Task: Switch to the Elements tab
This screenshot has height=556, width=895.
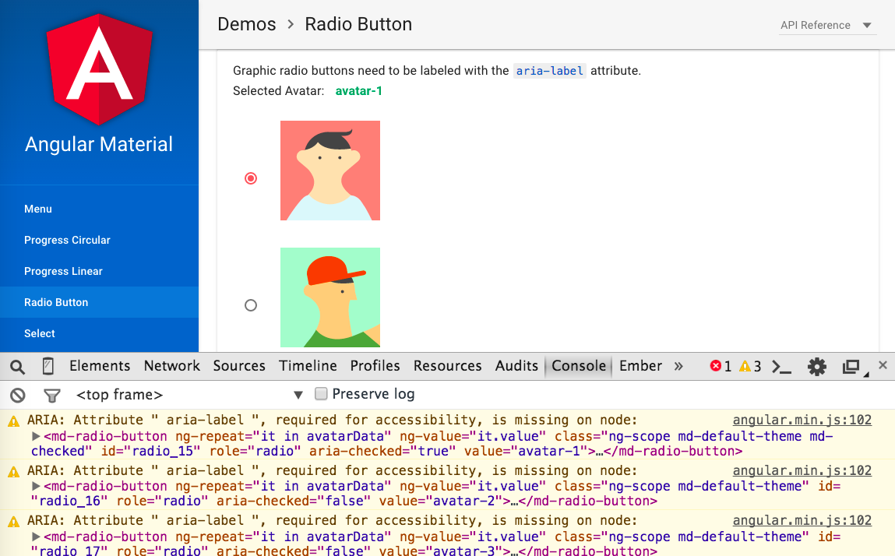Action: [100, 365]
